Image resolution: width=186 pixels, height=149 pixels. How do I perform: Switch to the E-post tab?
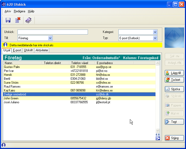[17, 50]
